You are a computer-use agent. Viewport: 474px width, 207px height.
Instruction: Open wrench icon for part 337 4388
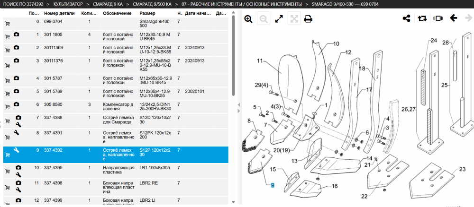(x=18, y=124)
